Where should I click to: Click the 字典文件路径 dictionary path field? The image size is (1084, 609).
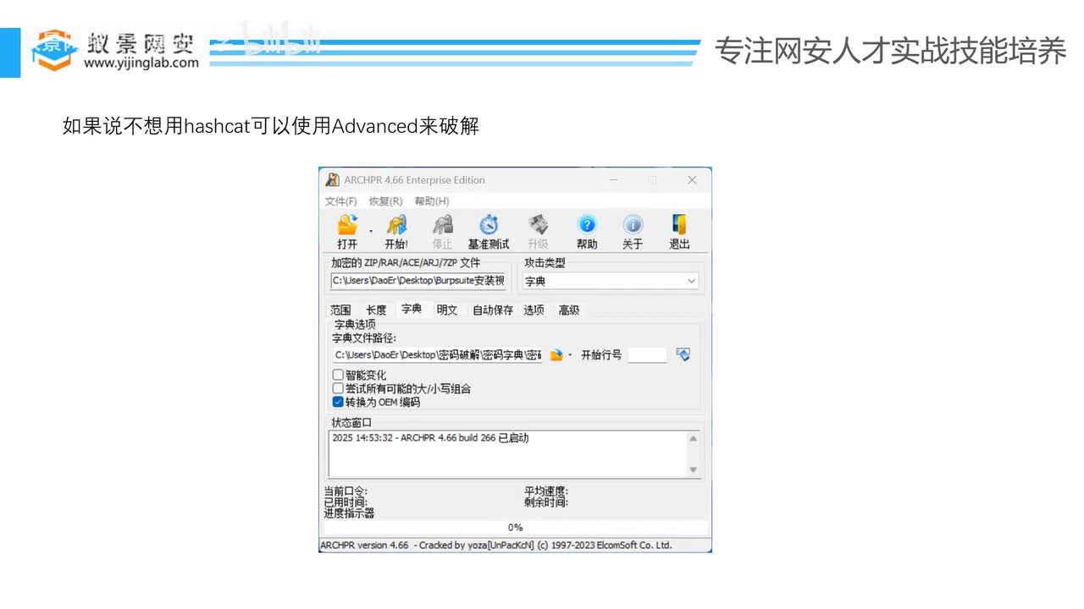point(437,355)
